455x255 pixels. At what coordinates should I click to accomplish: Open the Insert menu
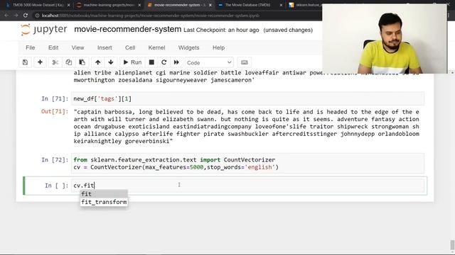click(x=105, y=47)
